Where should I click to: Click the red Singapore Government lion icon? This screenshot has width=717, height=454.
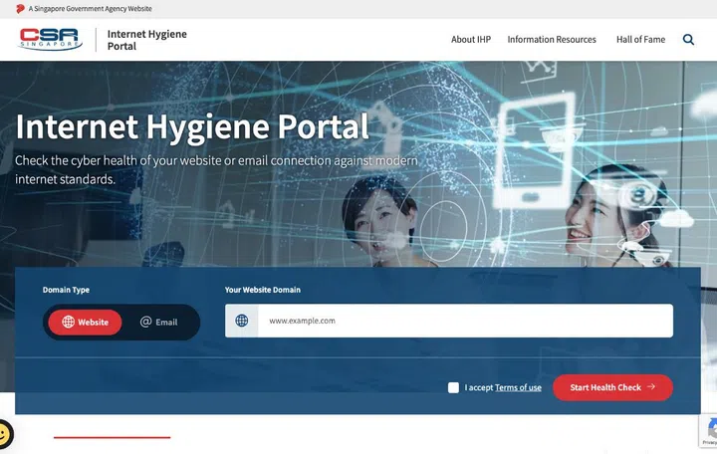pyautogui.click(x=20, y=9)
